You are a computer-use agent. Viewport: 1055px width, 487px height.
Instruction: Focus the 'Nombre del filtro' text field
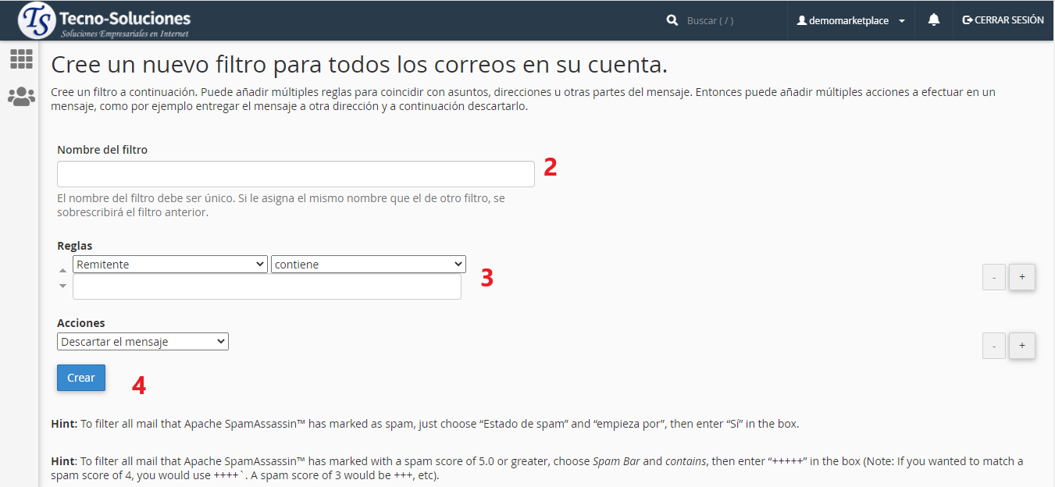tap(295, 174)
